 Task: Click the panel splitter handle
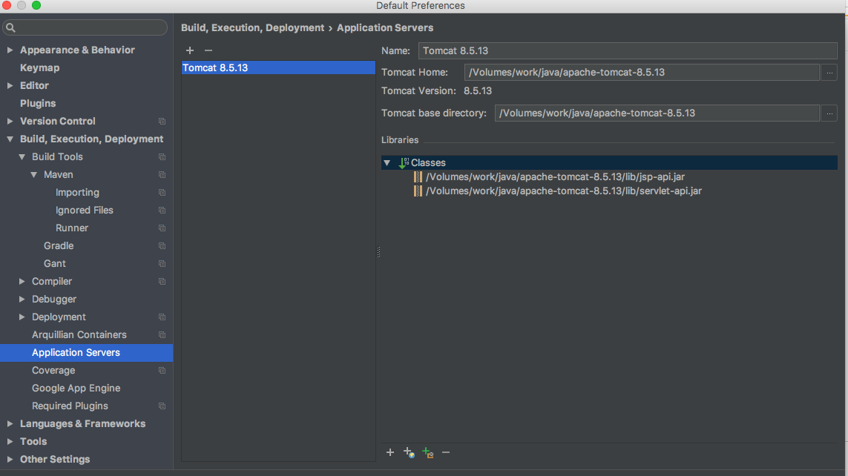[378, 252]
